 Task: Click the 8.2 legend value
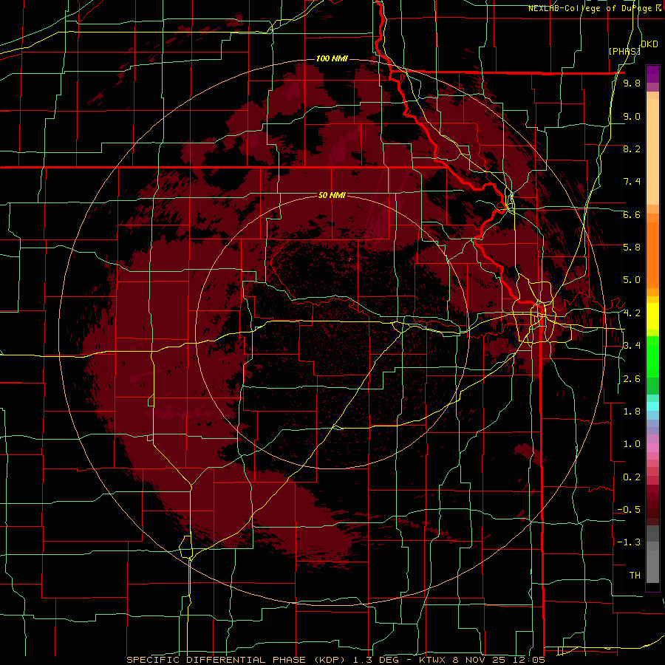(x=632, y=149)
